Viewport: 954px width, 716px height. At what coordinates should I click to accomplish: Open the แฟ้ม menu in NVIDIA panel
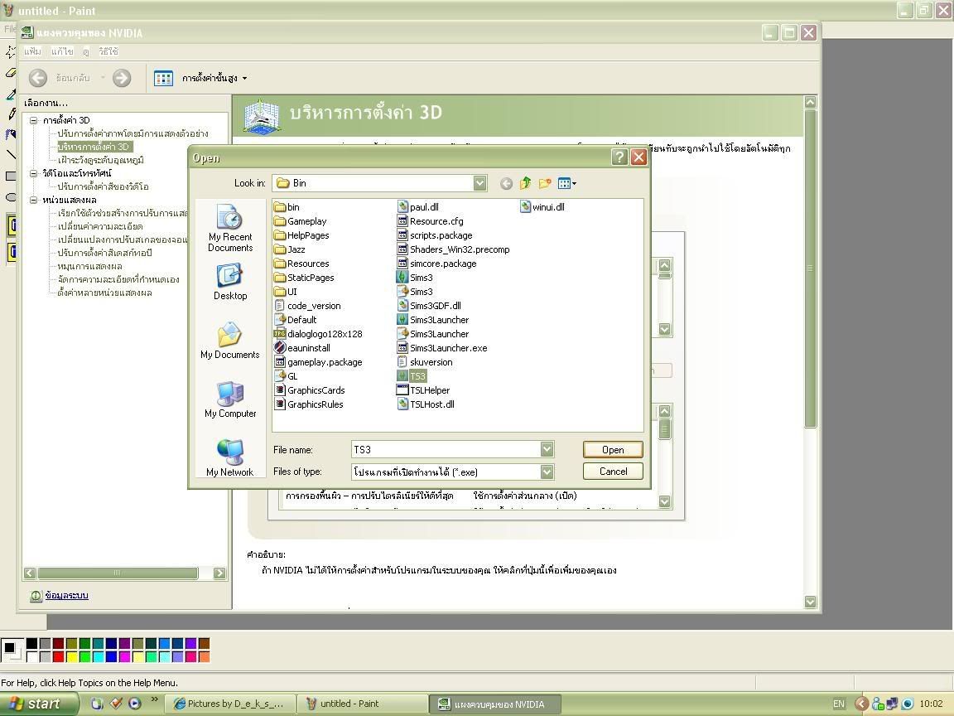click(x=32, y=51)
